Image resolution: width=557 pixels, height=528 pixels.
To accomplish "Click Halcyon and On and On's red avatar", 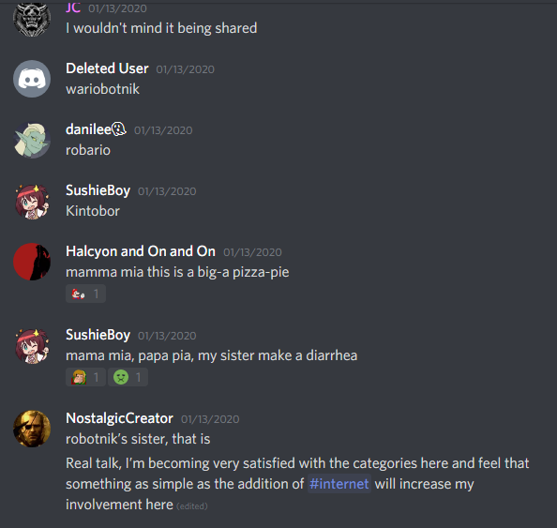I will (x=32, y=262).
